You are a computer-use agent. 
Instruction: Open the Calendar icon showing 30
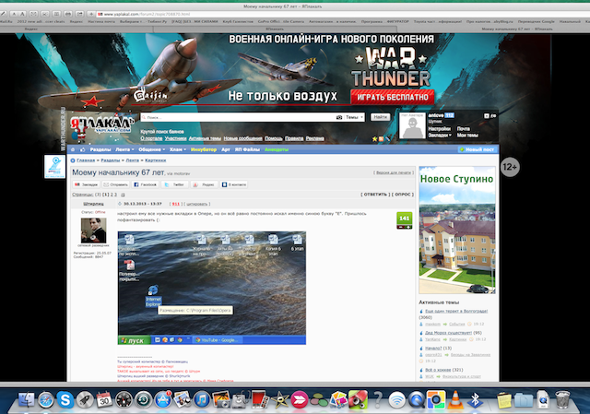tap(104, 399)
